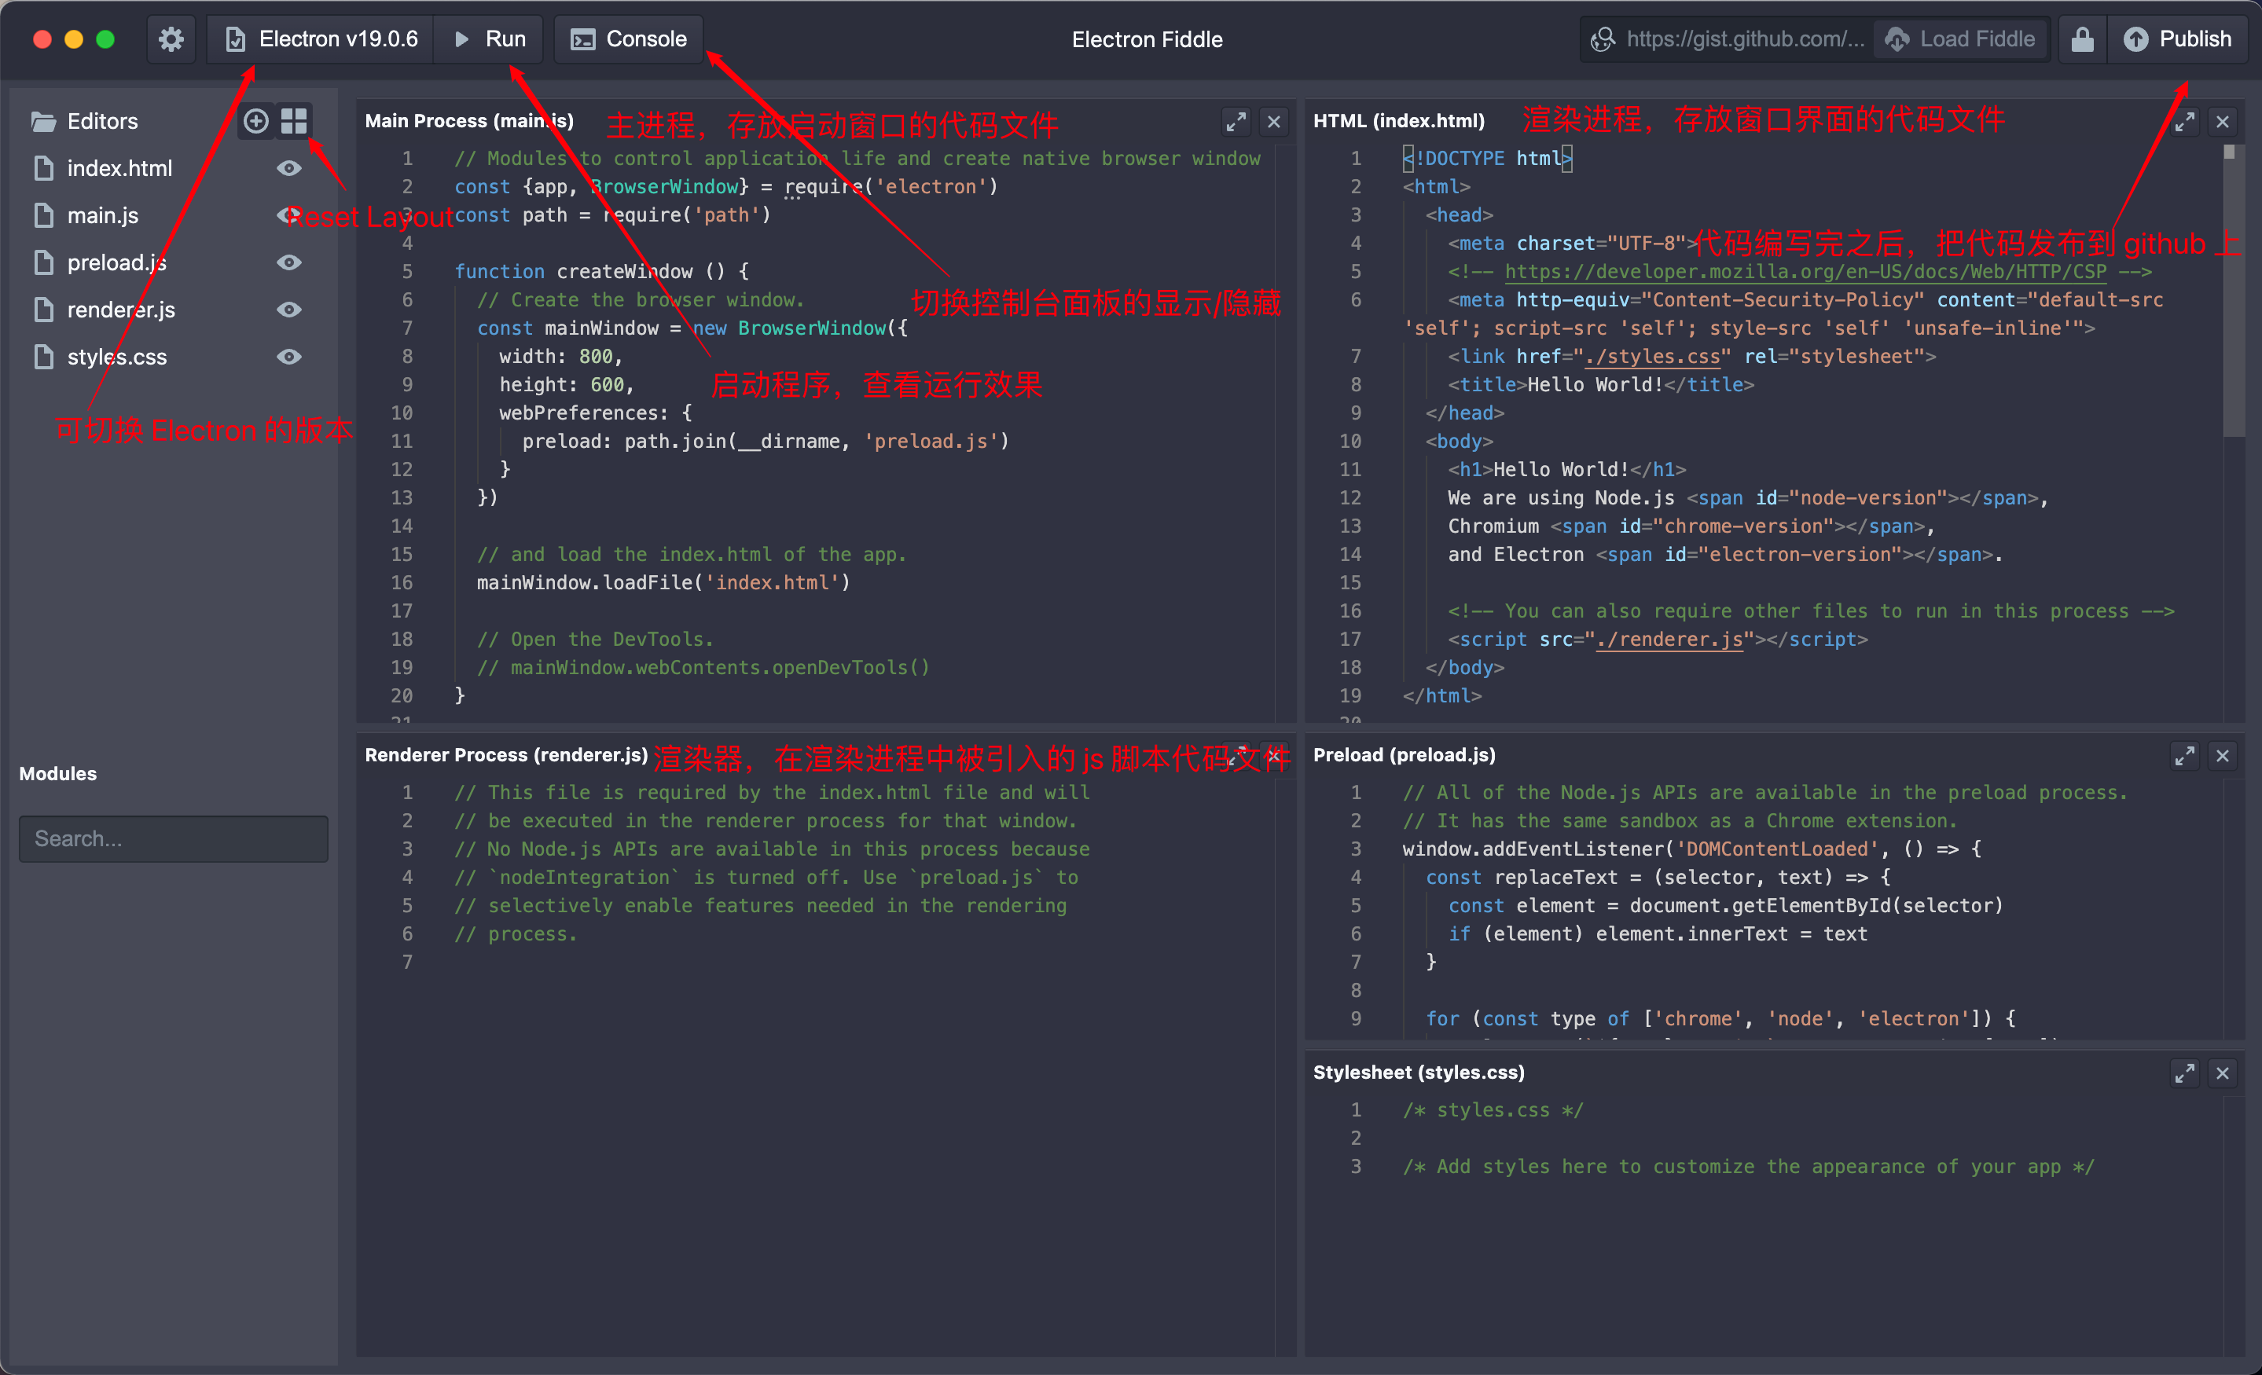
Task: Click the HTML (index.html) panel title
Action: 1398,121
